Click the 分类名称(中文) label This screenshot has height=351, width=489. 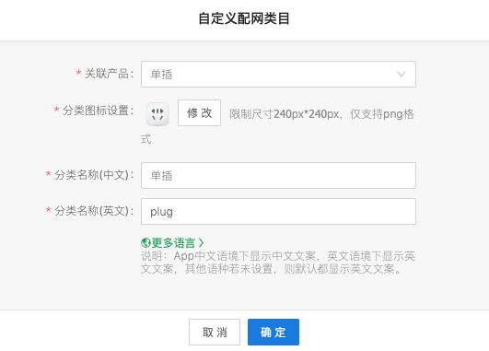tap(94, 175)
